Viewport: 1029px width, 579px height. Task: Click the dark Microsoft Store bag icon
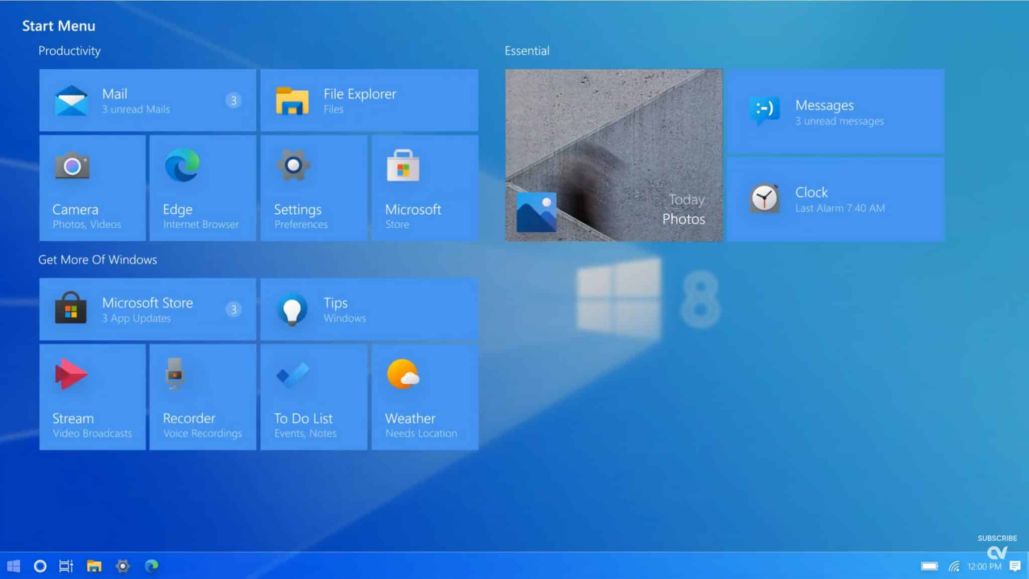(71, 308)
